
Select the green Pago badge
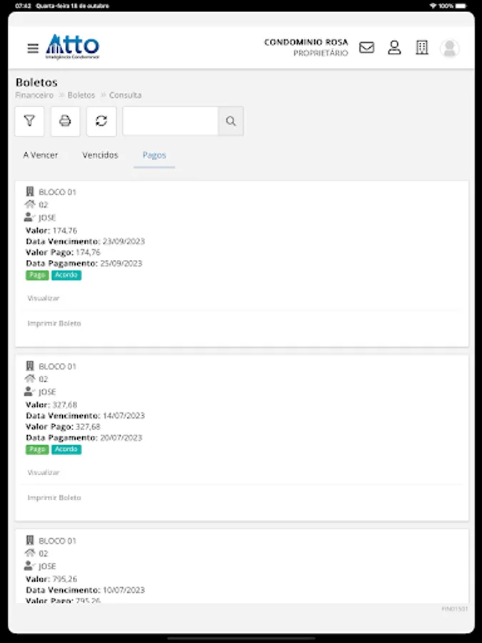[37, 275]
